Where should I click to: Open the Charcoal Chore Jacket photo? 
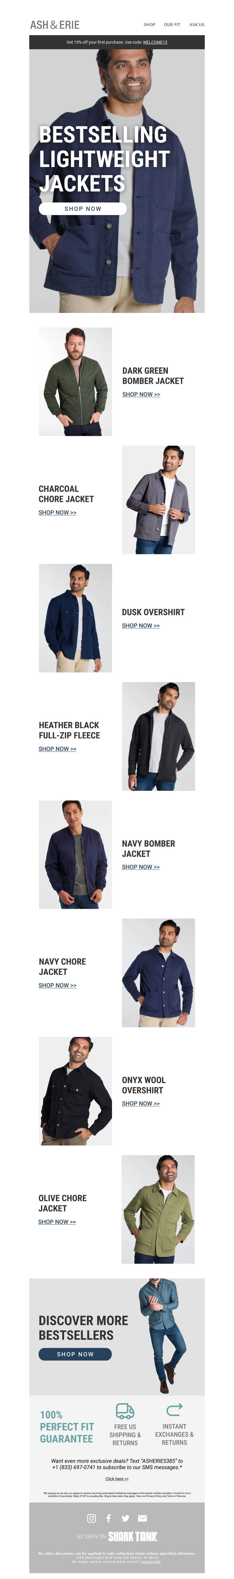click(x=159, y=500)
